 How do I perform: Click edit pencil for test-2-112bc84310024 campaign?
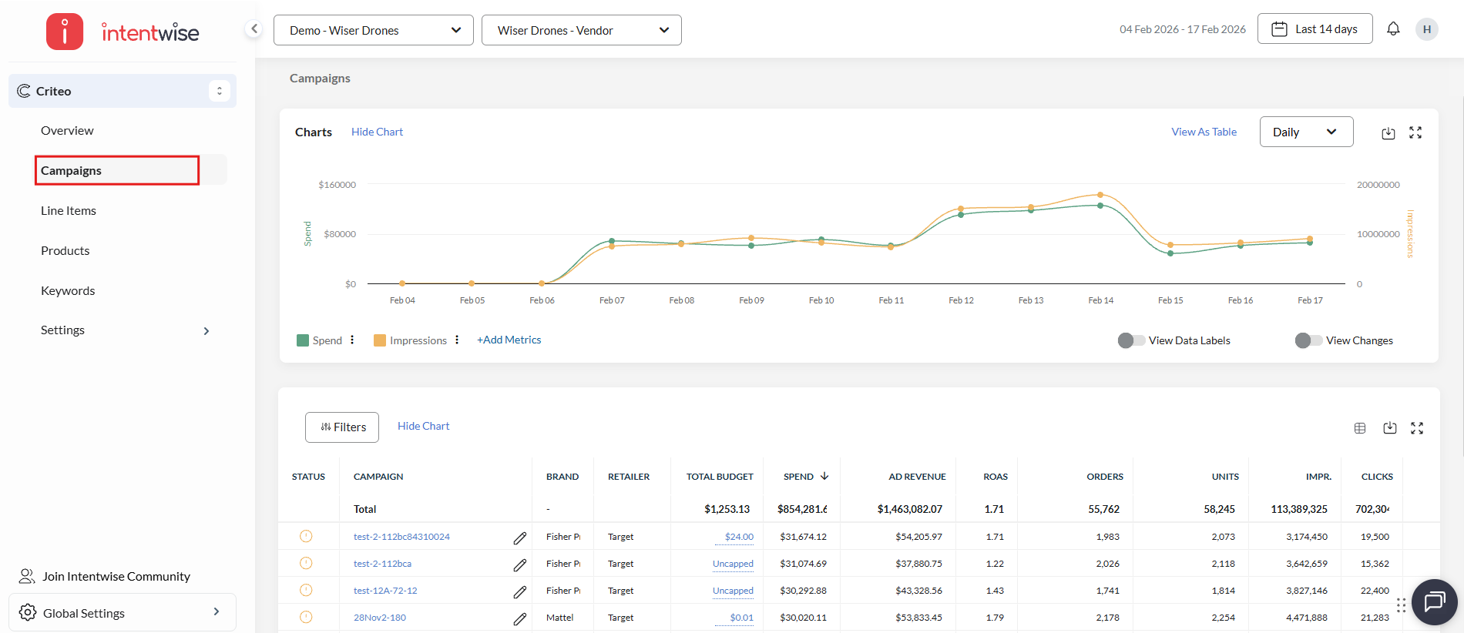520,538
